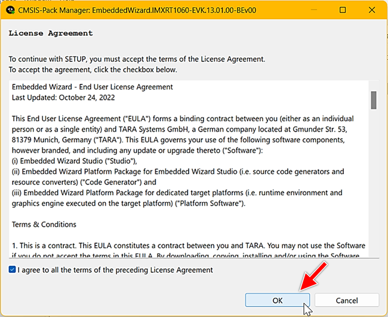The image size is (388, 317).
Task: Click the '(i) Embedded Wizard Studio' line
Action: (75, 161)
